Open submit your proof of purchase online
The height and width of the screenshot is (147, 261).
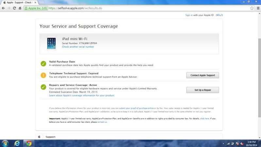tap(136, 108)
